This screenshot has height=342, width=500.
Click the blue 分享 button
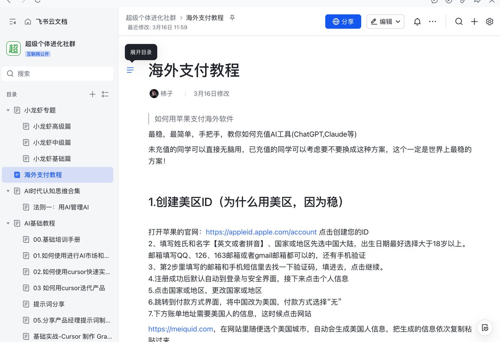(343, 22)
